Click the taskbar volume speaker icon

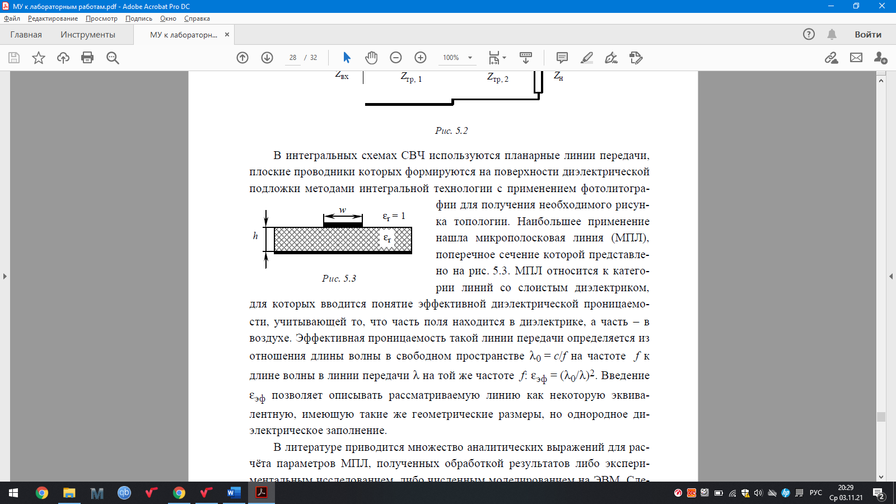point(758,493)
